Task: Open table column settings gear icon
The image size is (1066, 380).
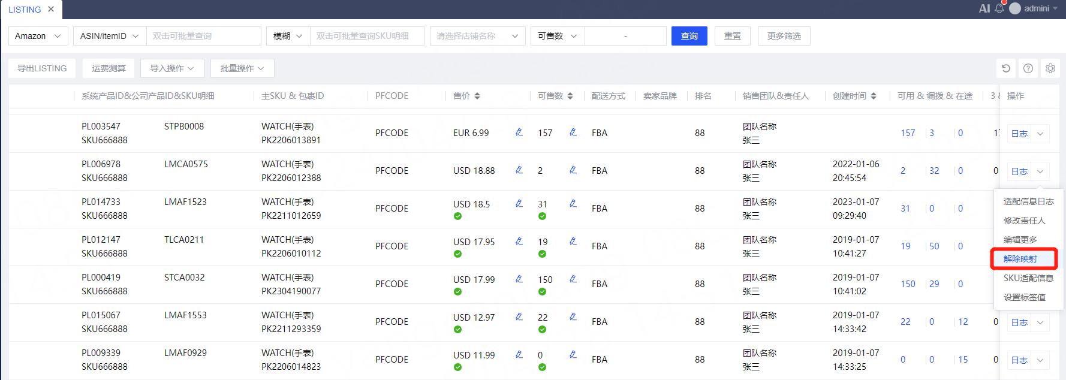Action: coord(1050,68)
